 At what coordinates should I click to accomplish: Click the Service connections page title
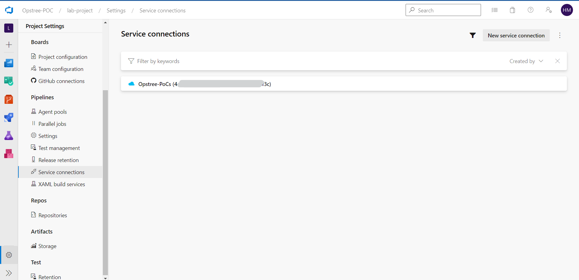pyautogui.click(x=155, y=34)
